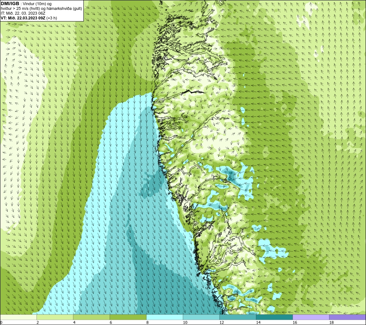
Task: Click the 6–8 m/s dark green legend swatch
Action: coord(128,317)
